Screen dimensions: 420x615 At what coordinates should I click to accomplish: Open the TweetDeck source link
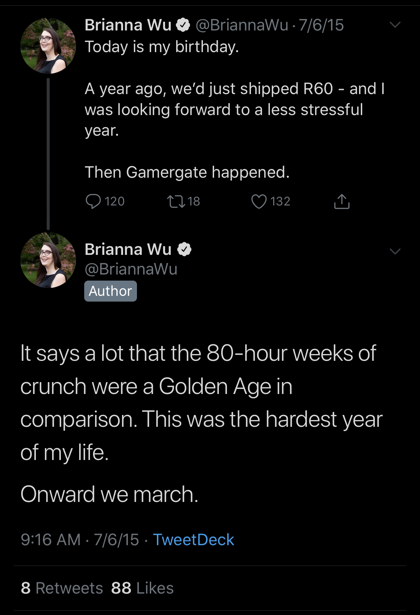coord(193,540)
